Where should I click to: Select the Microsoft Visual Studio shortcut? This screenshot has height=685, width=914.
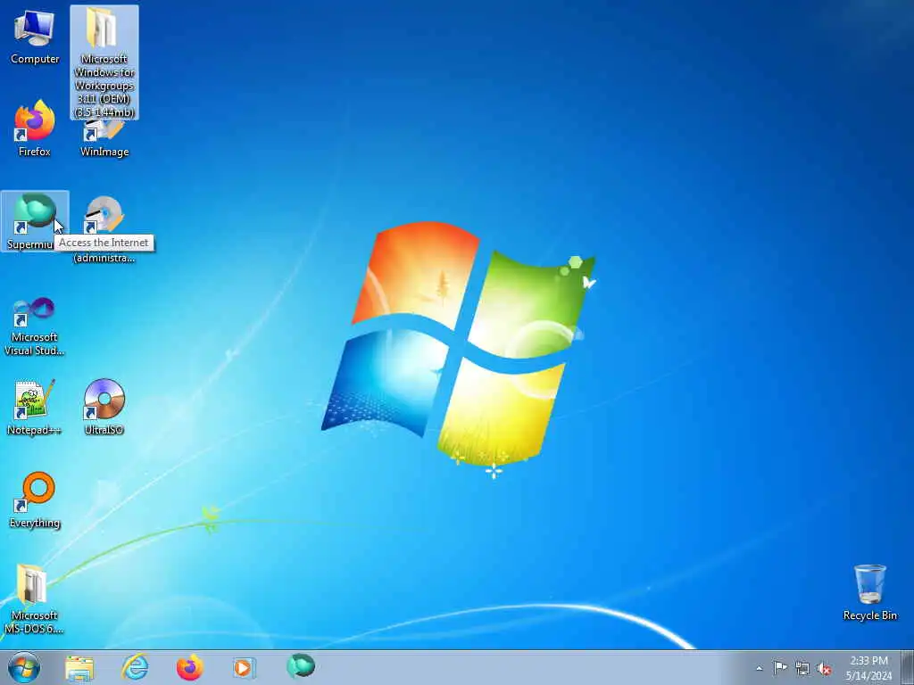pos(35,326)
